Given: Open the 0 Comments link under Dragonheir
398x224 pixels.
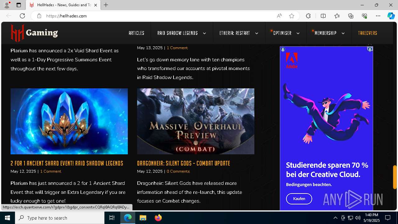Looking at the screenshot, I should [x=178, y=171].
